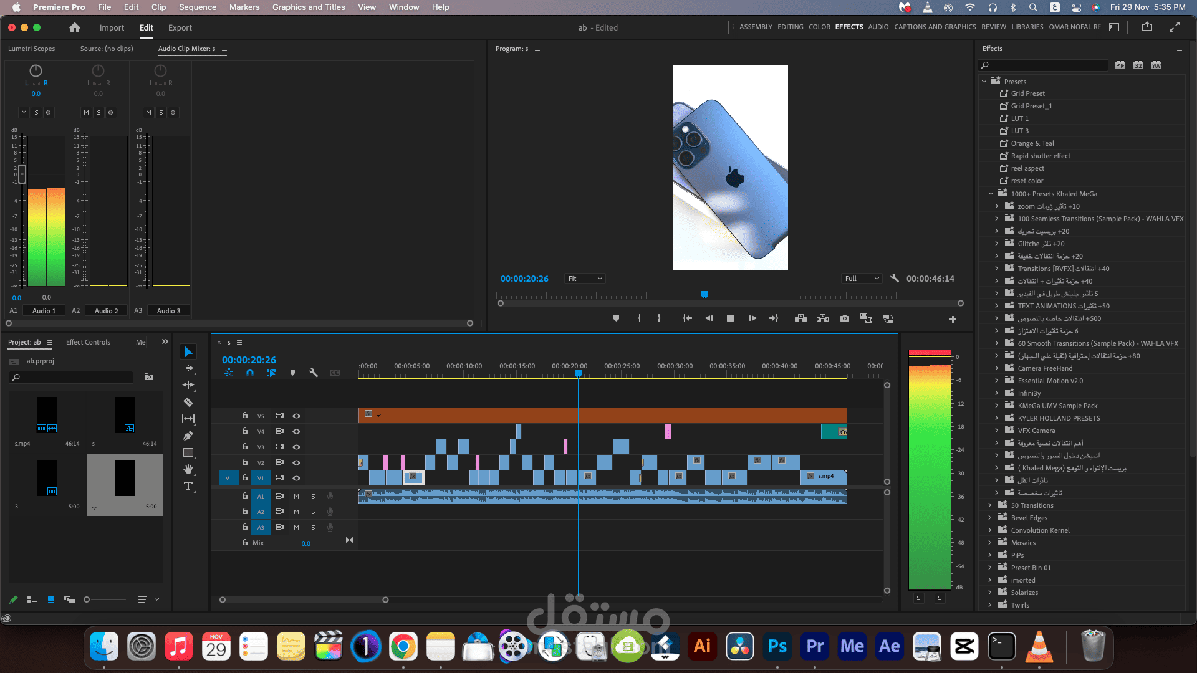
Task: Select the Razor tool
Action: coord(188,402)
